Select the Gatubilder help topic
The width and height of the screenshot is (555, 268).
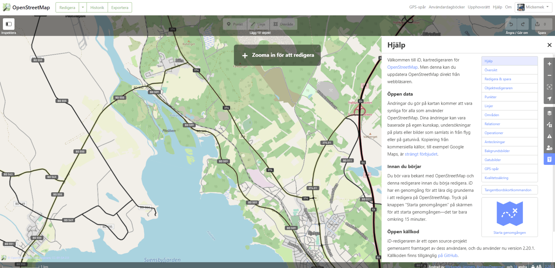click(x=509, y=160)
